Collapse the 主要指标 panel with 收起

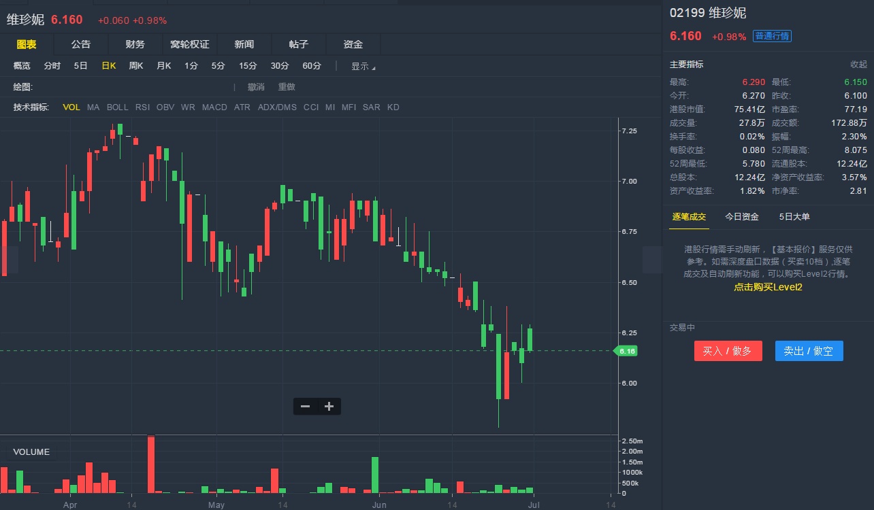click(858, 65)
